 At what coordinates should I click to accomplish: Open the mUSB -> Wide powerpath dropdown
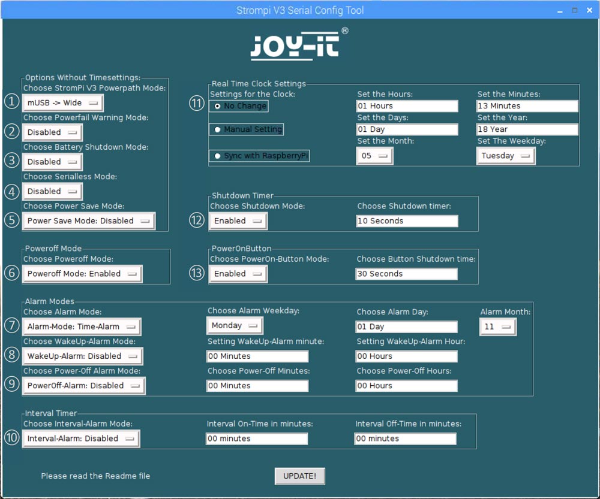tap(63, 103)
